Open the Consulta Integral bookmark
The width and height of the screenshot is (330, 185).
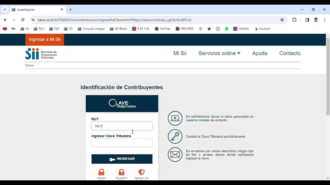click(x=91, y=29)
